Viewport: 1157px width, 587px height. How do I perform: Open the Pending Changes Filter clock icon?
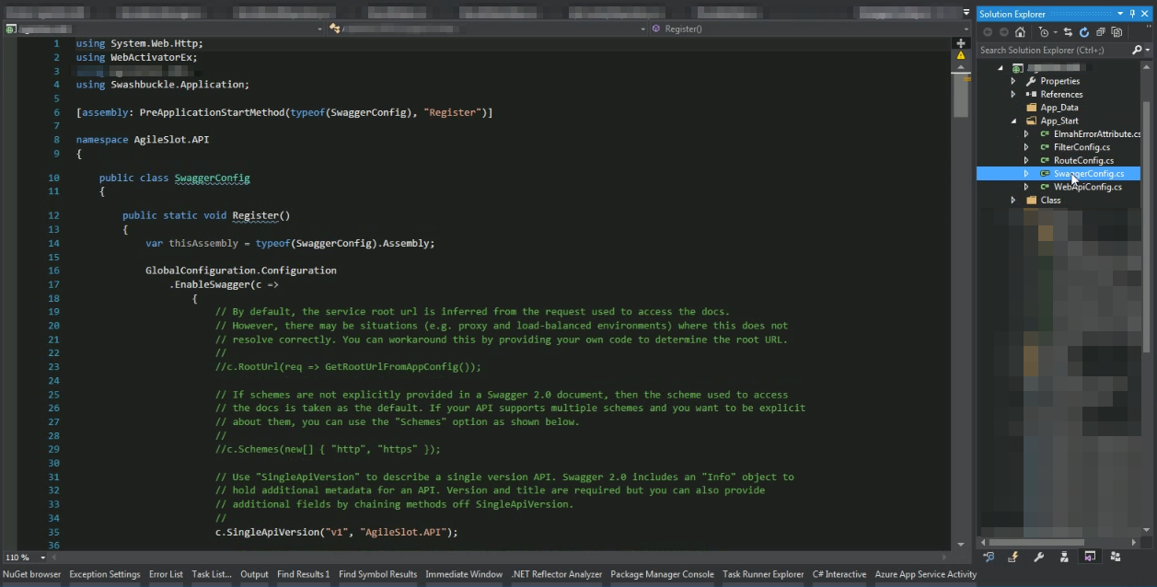pyautogui.click(x=1044, y=32)
